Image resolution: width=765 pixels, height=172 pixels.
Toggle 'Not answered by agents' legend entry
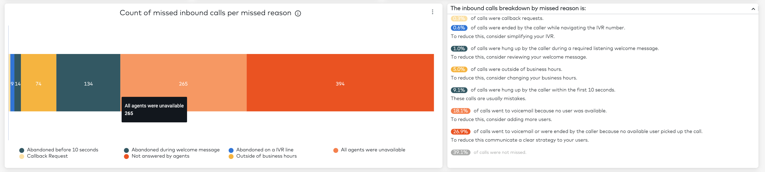(x=157, y=156)
